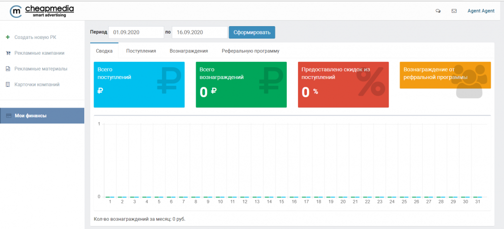
Task: Switch to the Поступления tab
Action: coord(141,51)
